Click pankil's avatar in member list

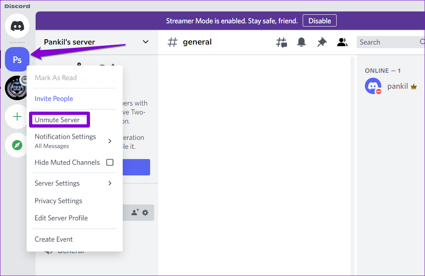point(373,86)
